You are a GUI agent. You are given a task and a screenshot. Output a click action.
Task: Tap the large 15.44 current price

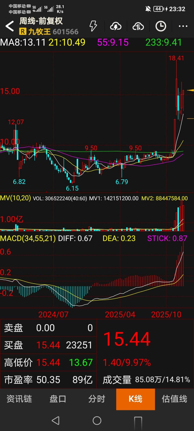(127, 339)
